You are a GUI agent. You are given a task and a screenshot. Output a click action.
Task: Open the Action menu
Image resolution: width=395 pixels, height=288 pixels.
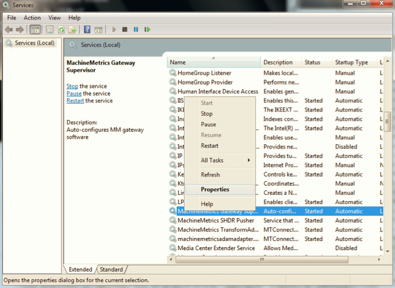click(32, 18)
